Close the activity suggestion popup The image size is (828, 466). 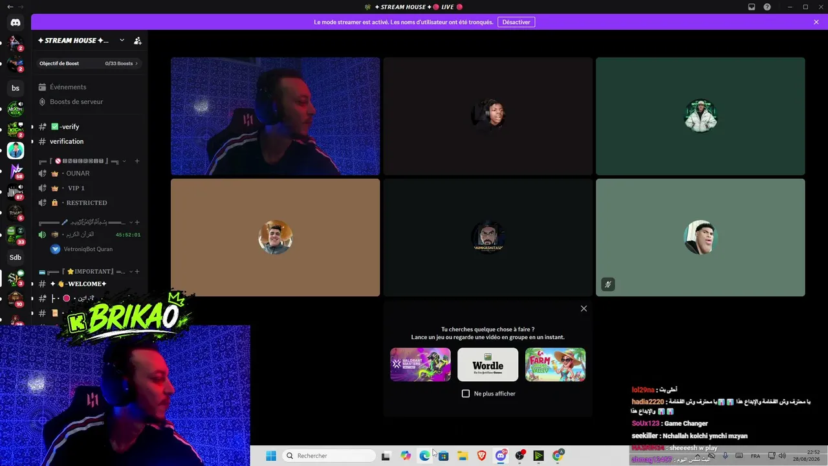pos(583,309)
